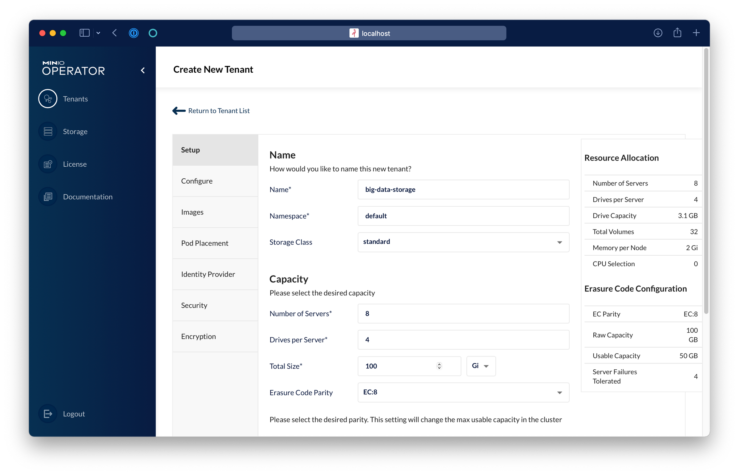739x475 pixels.
Task: Click the MinIO Operator logo
Action: tap(73, 68)
